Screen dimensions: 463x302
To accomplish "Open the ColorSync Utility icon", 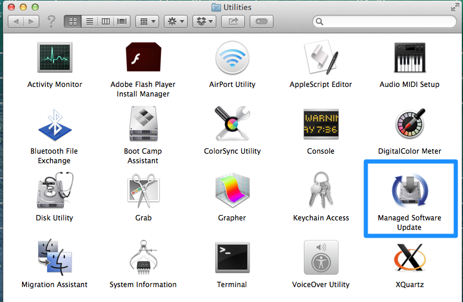I will 232,123.
